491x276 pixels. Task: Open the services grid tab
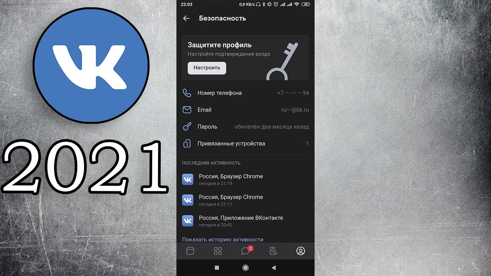218,251
